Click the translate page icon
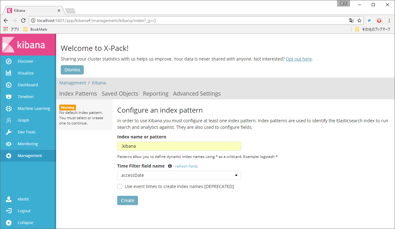Screen dimensions: 395x229 click(x=351, y=20)
